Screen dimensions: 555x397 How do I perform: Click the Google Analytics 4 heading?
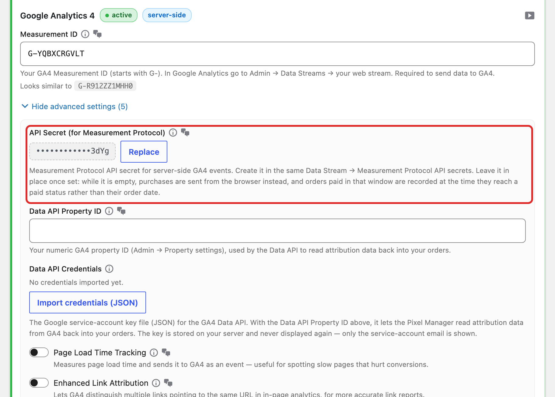pyautogui.click(x=57, y=16)
